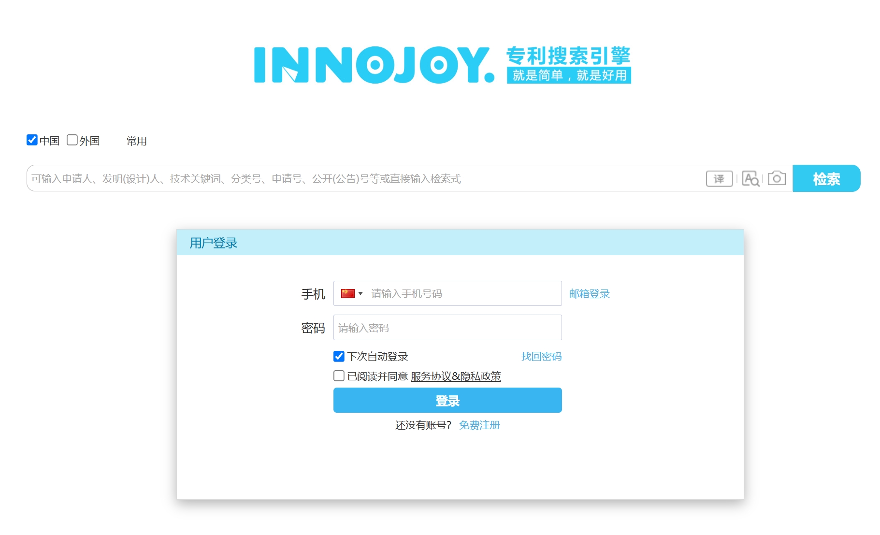Switch to email login (邮箱登录)
The image size is (880, 535).
[590, 293]
